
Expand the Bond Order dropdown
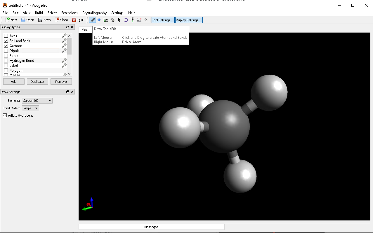point(30,108)
